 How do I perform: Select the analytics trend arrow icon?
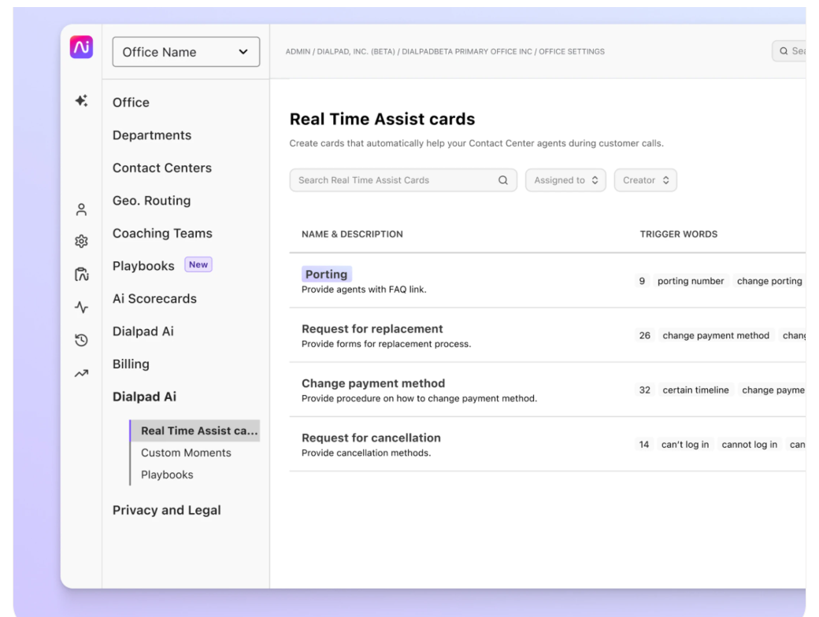(x=80, y=364)
